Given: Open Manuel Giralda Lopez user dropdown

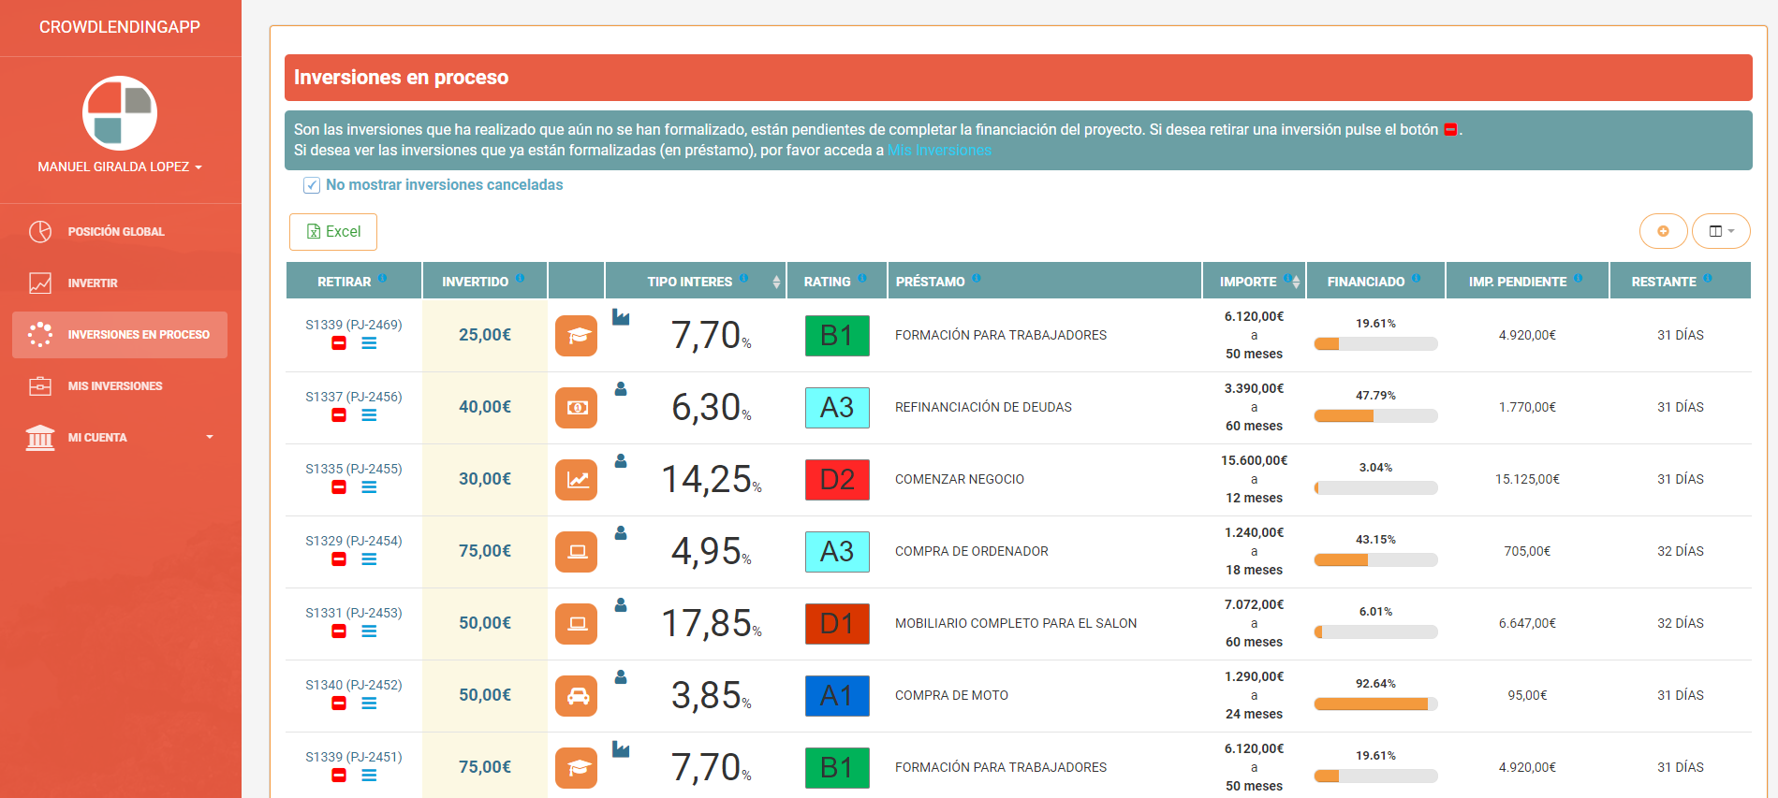Looking at the screenshot, I should click(120, 167).
